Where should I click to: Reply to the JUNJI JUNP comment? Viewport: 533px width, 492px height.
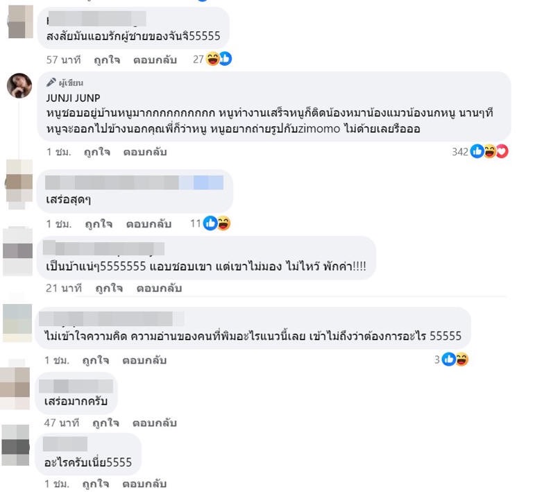145,152
